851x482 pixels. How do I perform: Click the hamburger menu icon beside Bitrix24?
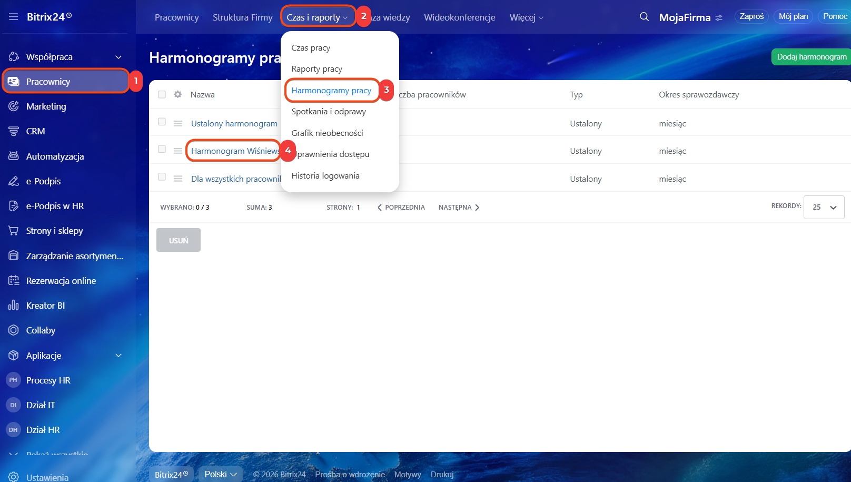click(x=13, y=17)
